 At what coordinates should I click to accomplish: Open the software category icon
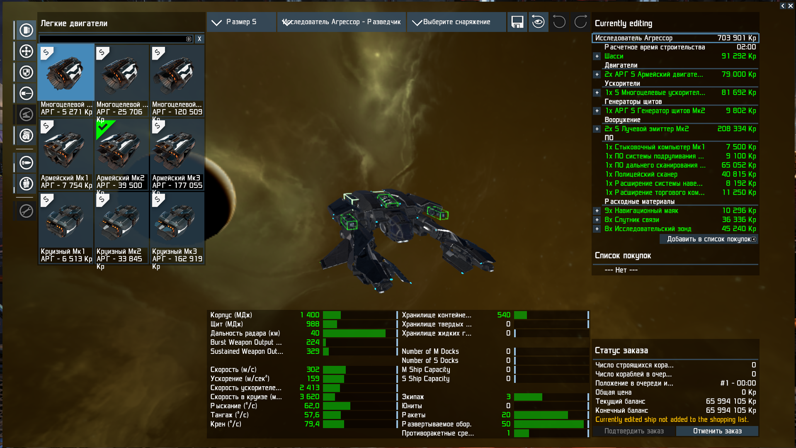point(26,136)
